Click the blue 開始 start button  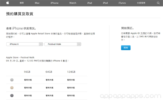126,48
